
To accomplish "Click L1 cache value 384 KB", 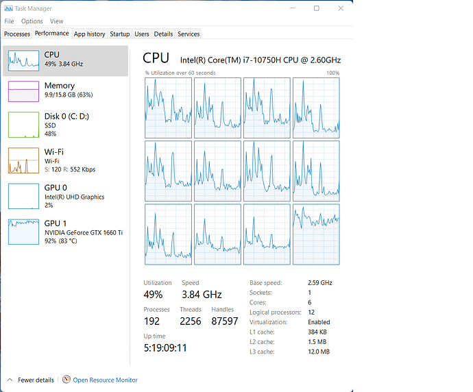I will pyautogui.click(x=317, y=332).
